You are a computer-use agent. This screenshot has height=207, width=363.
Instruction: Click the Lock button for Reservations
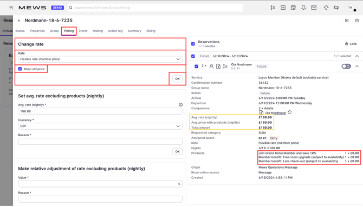(351, 44)
